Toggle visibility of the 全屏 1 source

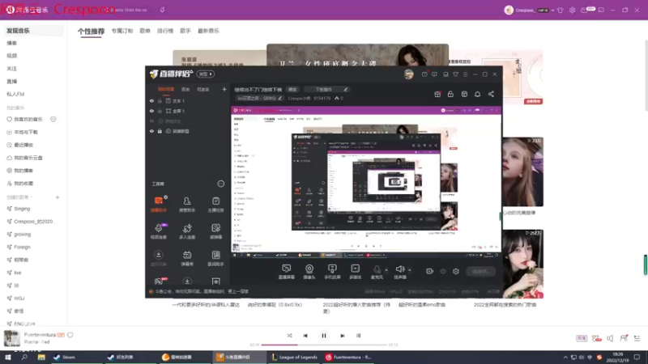[x=151, y=111]
